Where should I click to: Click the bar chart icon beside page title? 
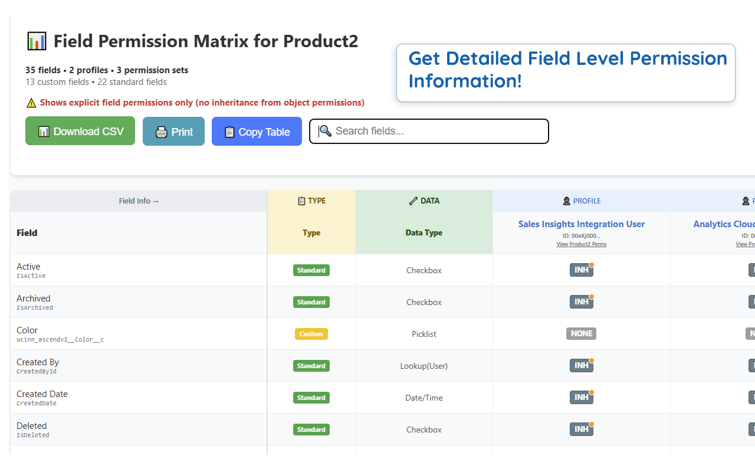coord(37,41)
